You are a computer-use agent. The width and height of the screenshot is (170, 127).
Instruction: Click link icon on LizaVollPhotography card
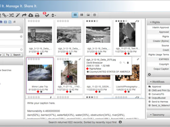pyautogui.click(x=138, y=59)
